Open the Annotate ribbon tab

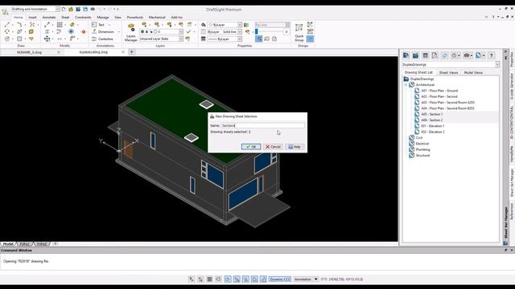point(49,17)
